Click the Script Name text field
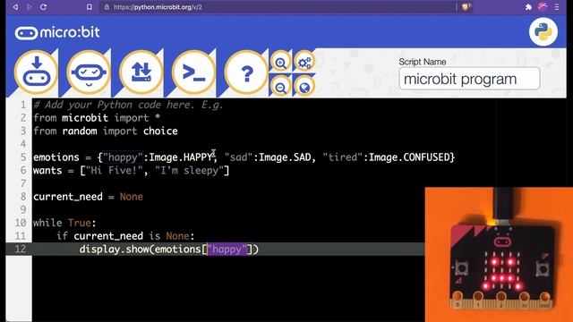The height and width of the screenshot is (322, 573). [x=469, y=79]
